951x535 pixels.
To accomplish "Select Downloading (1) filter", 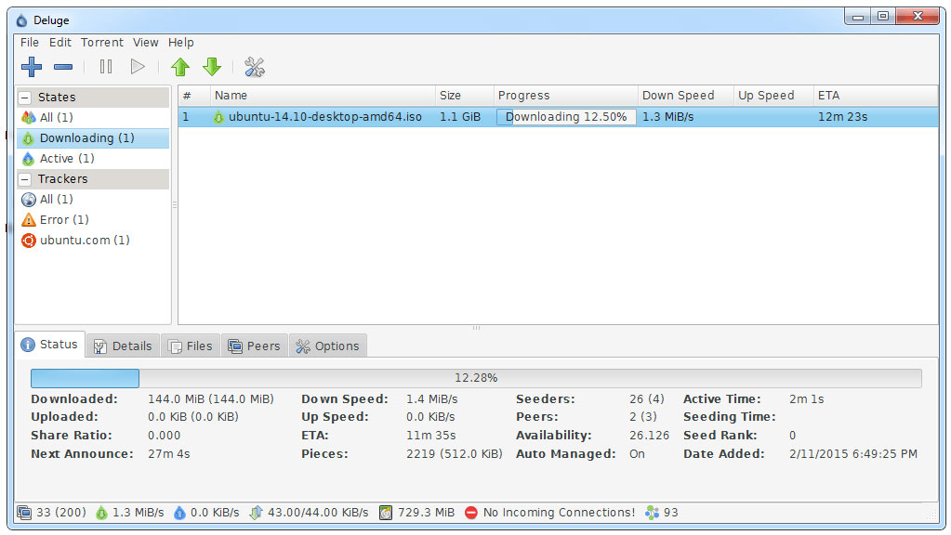I will (93, 138).
